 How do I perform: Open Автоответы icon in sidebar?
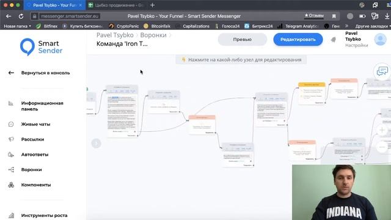click(11, 155)
